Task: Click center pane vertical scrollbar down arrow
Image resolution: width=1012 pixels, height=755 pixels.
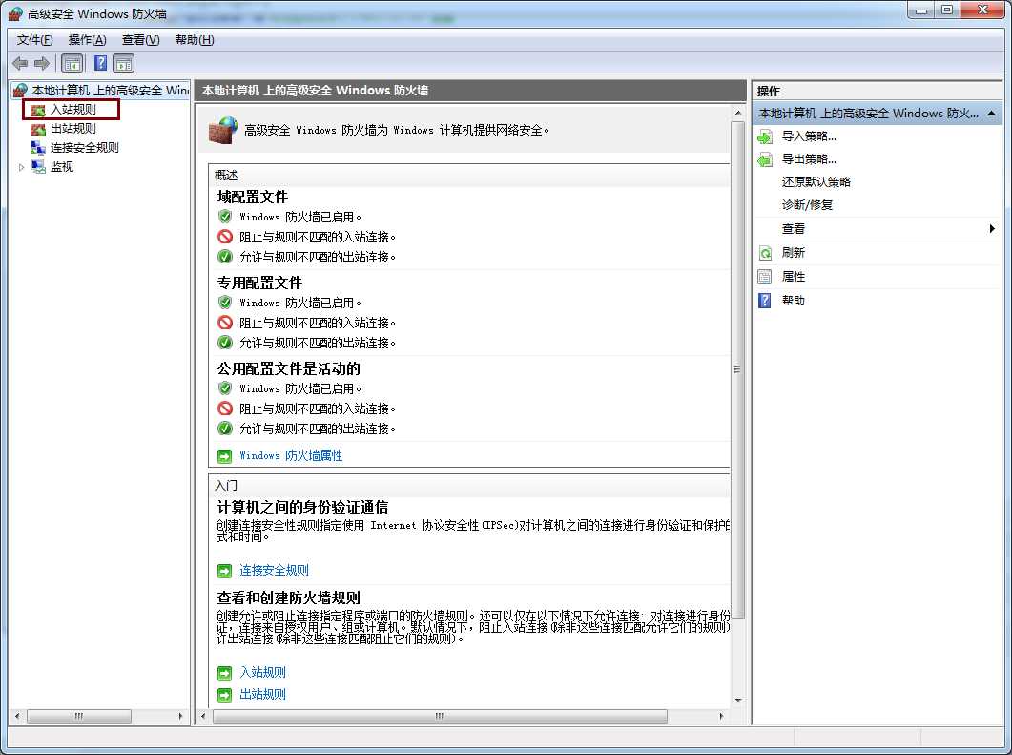Action: [737, 700]
